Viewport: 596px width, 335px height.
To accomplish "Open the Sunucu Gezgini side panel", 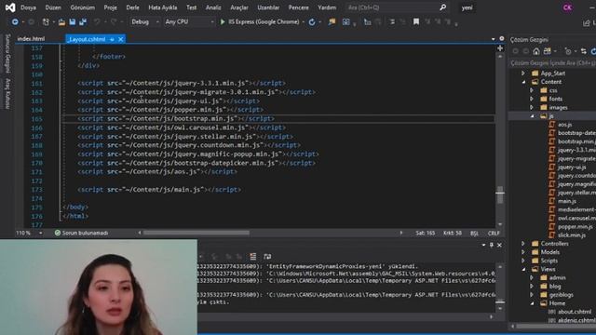I will (x=7, y=53).
